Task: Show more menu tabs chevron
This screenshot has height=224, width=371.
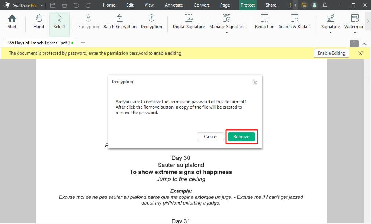Action: click(x=295, y=5)
